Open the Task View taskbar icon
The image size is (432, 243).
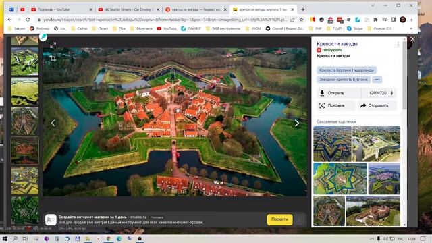(x=26, y=238)
